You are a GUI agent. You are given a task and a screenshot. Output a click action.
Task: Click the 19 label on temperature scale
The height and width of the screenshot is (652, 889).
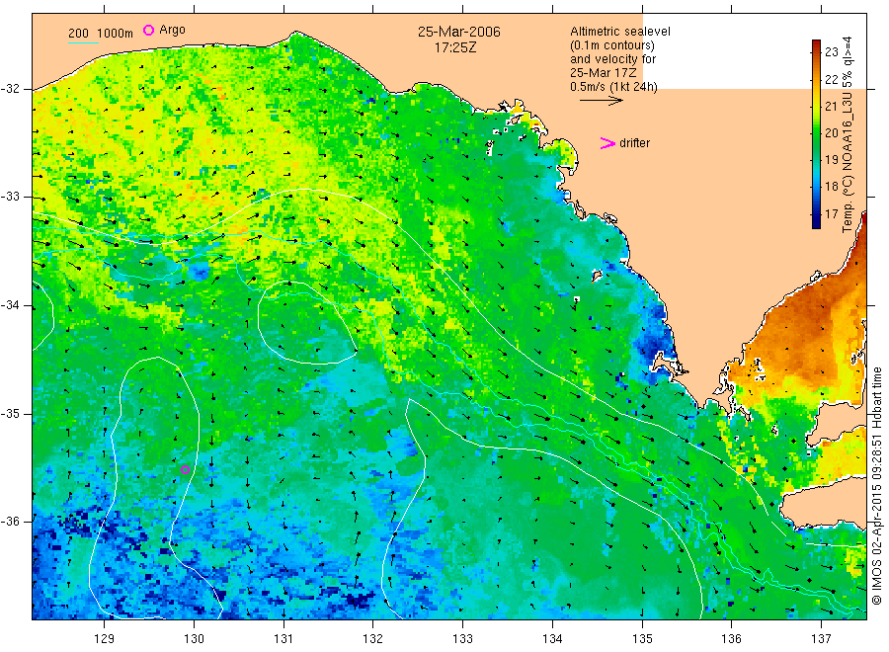831,160
